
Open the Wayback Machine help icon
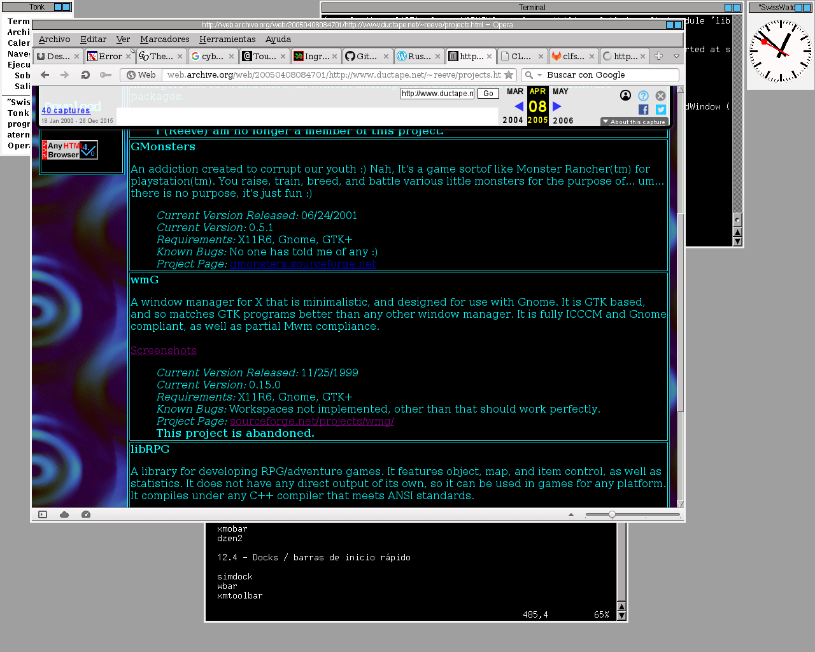pyautogui.click(x=643, y=96)
